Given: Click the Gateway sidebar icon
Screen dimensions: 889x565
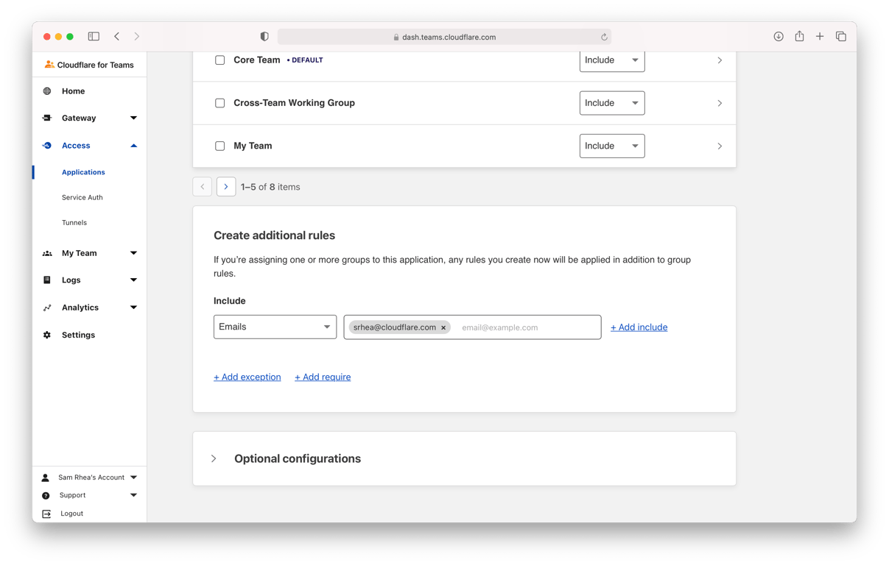Looking at the screenshot, I should point(47,118).
